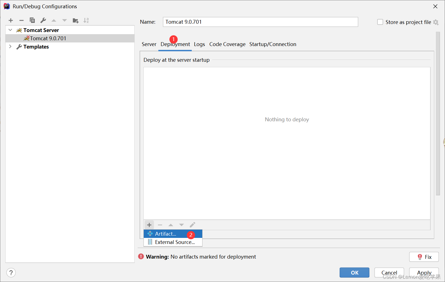Select the Templates tree row

point(70,47)
